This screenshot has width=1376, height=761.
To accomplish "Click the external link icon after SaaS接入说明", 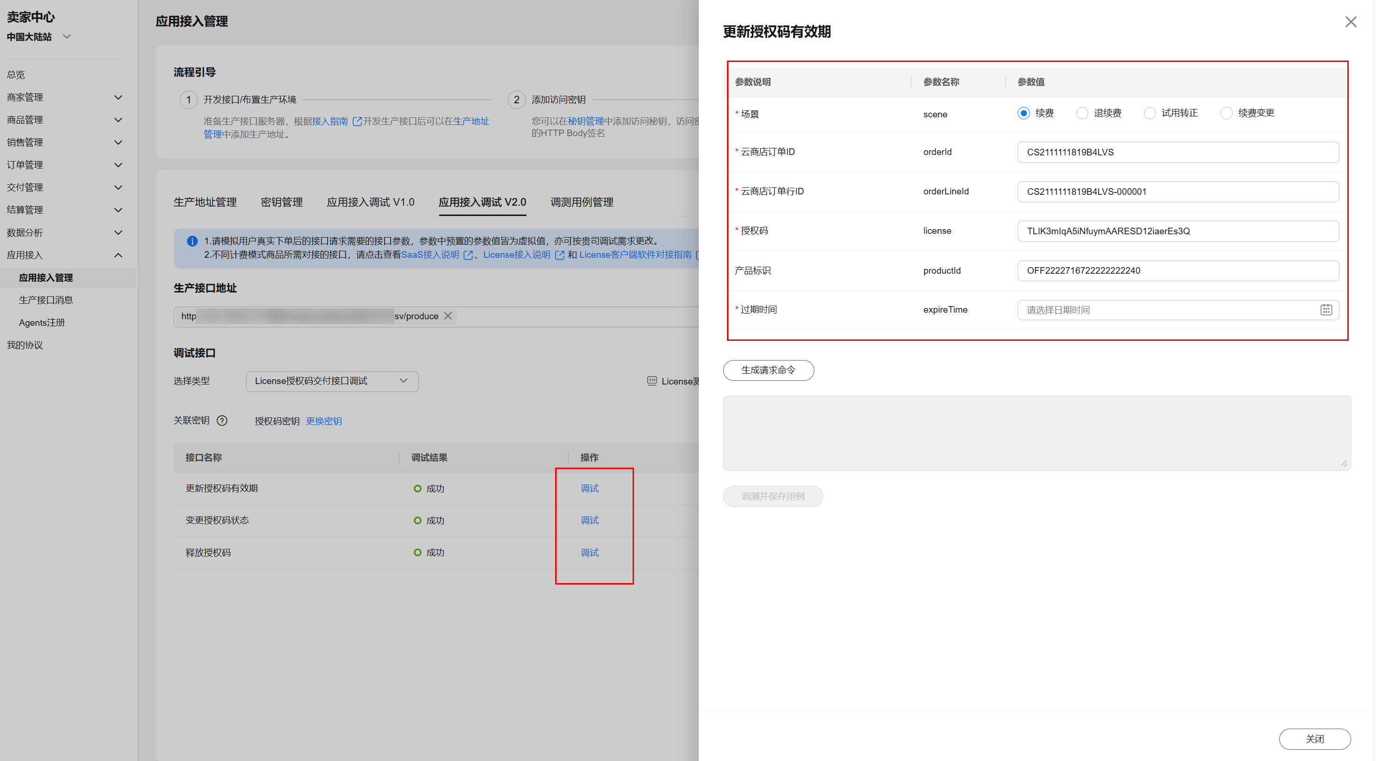I will coord(469,255).
